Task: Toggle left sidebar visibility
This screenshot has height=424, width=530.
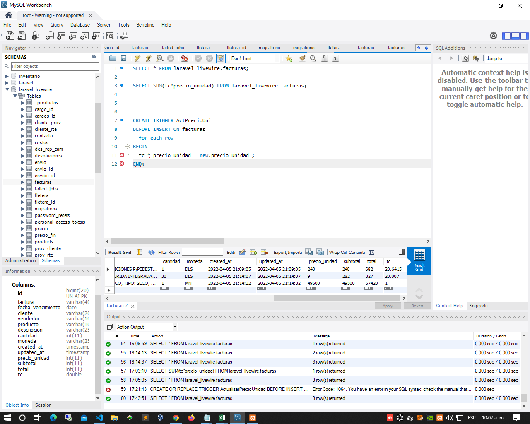Action: click(x=506, y=36)
